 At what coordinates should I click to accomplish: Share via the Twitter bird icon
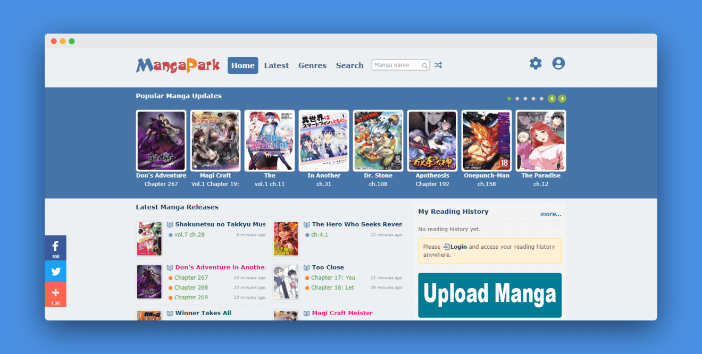pos(55,271)
